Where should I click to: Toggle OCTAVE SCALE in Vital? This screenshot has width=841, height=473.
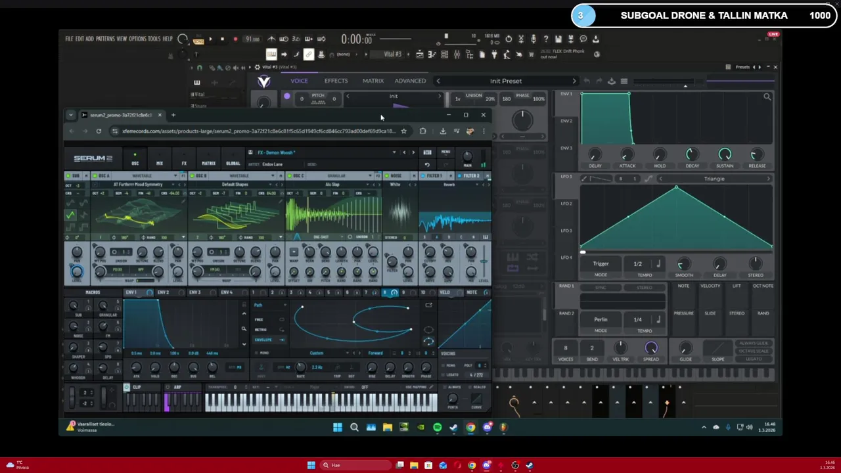click(753, 351)
